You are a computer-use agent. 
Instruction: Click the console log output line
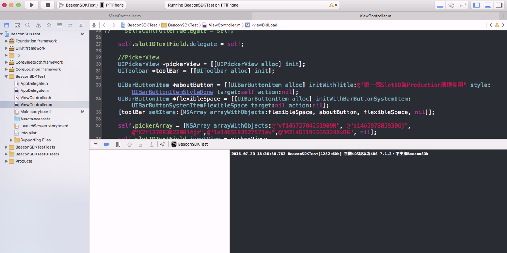330,154
